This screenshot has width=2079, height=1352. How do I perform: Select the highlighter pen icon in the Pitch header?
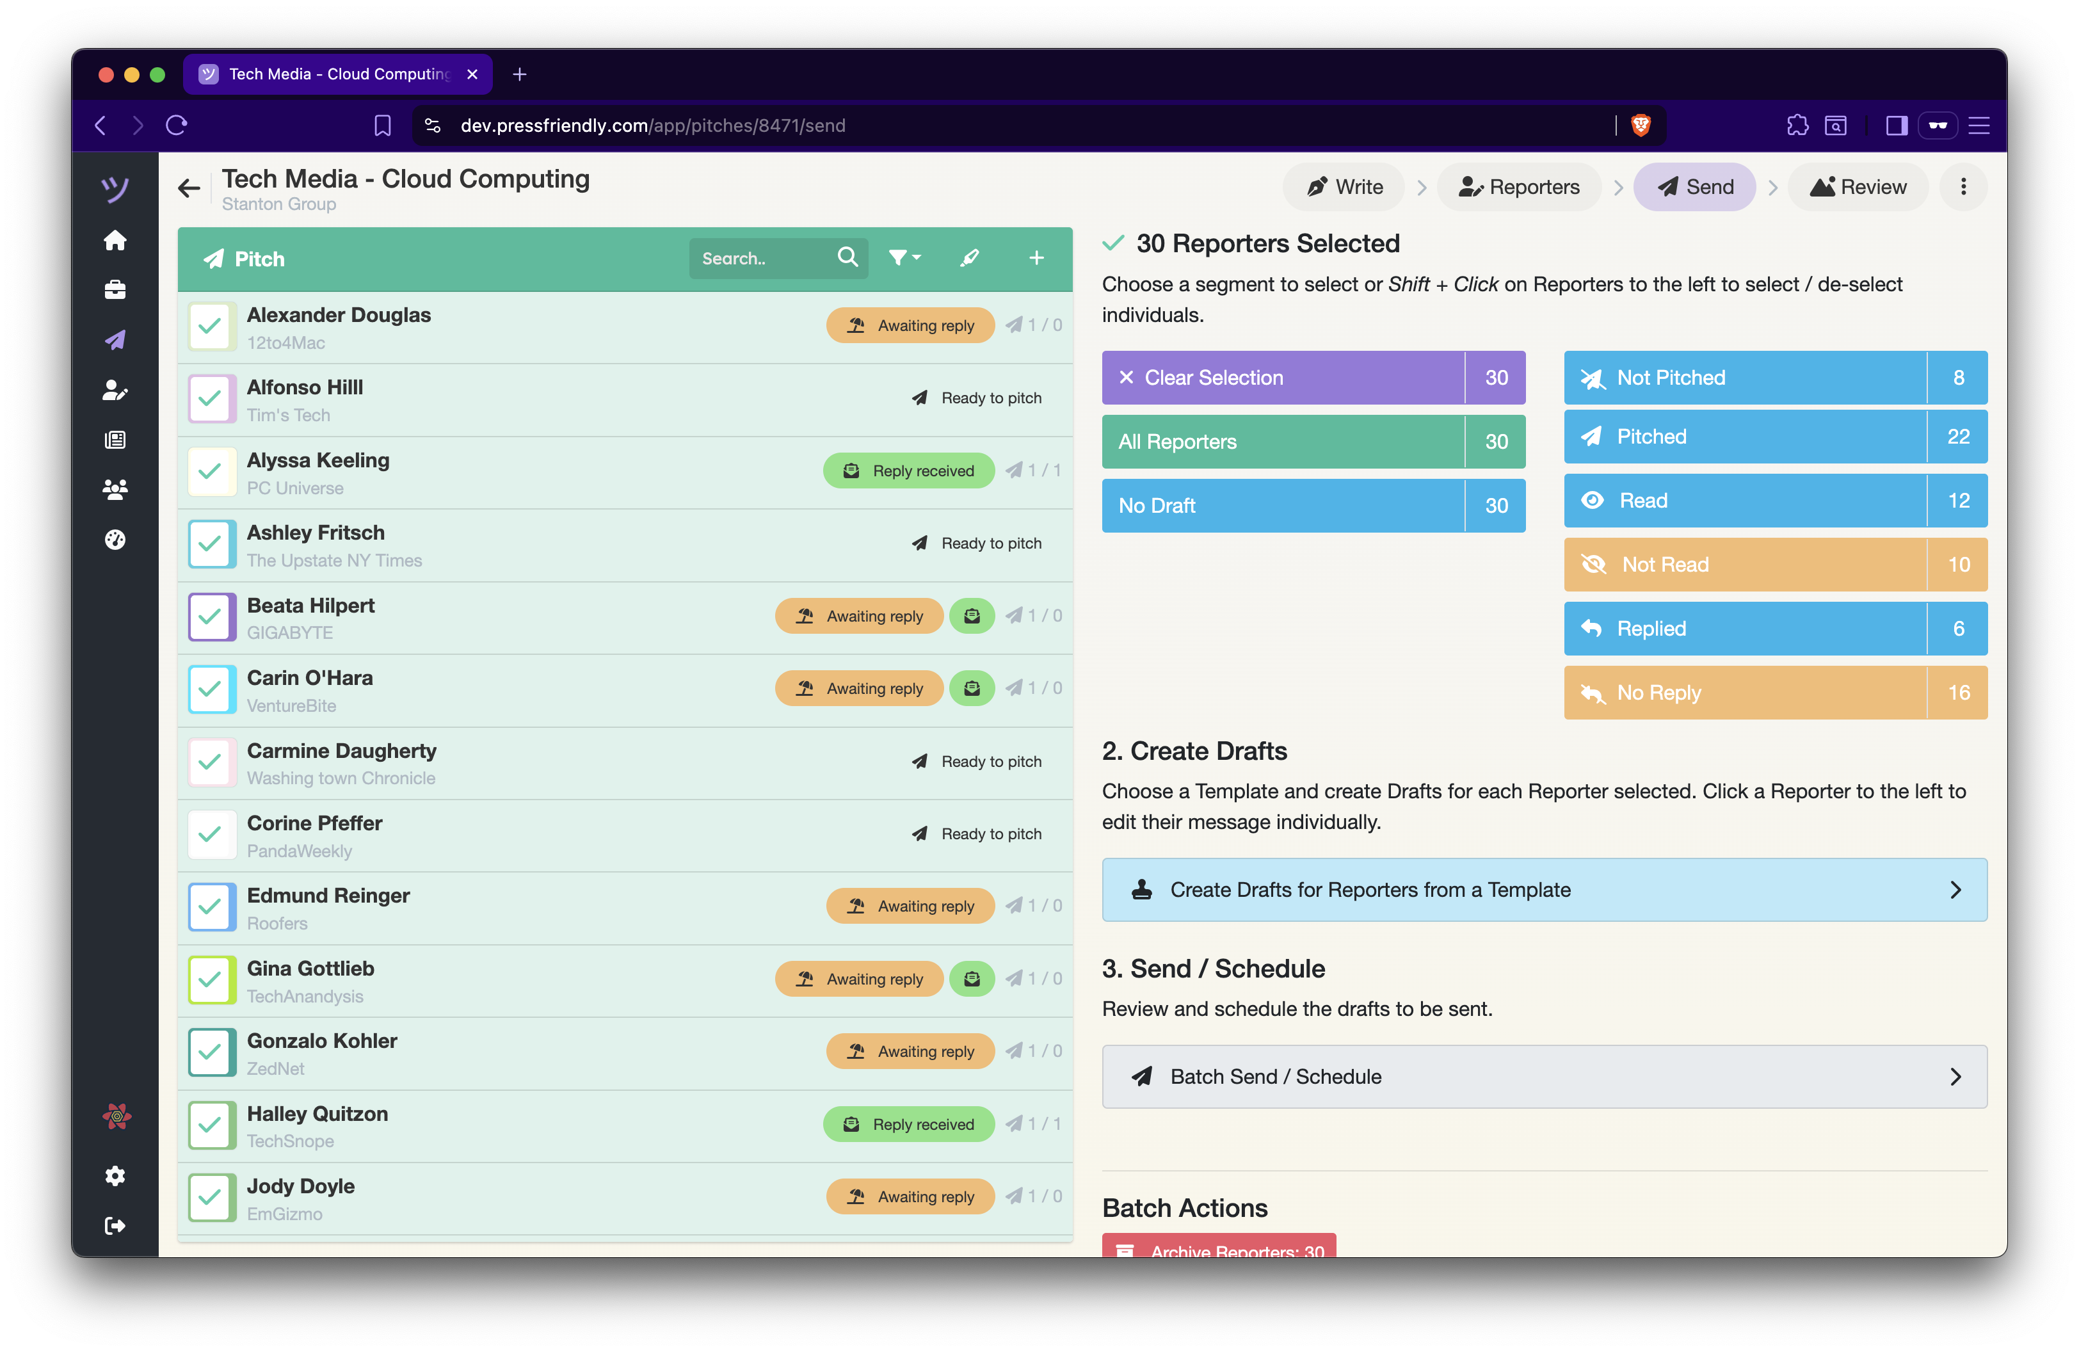[x=970, y=257]
